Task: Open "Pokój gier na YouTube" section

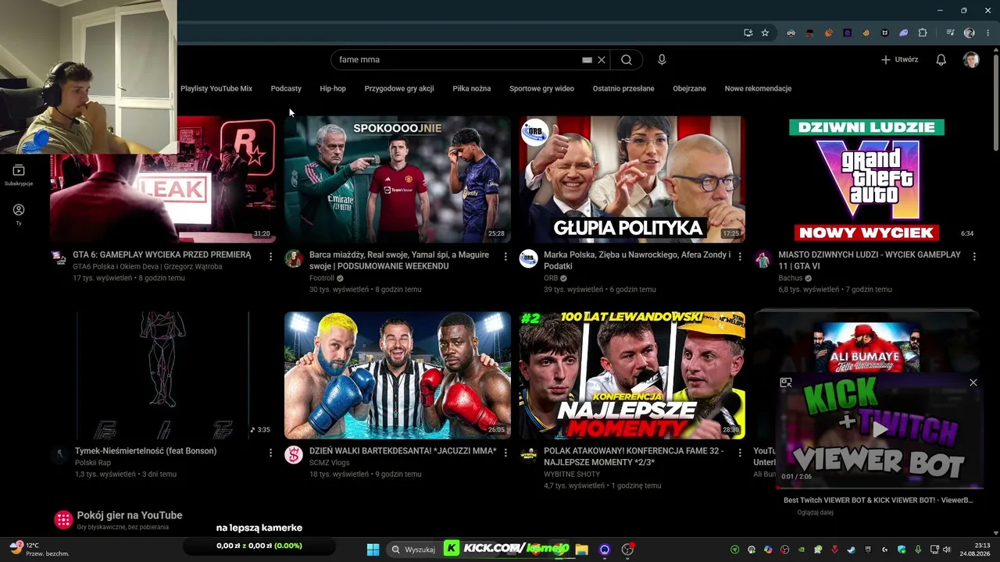Action: (130, 515)
